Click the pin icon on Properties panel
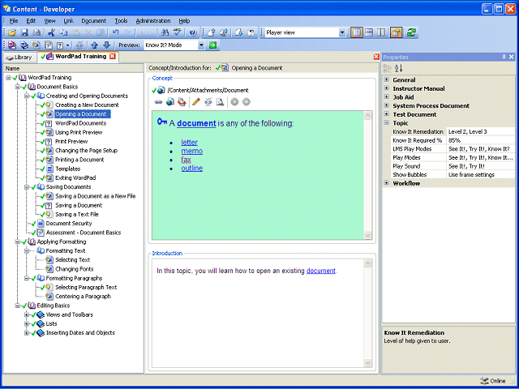This screenshot has height=389, width=519. (504, 57)
